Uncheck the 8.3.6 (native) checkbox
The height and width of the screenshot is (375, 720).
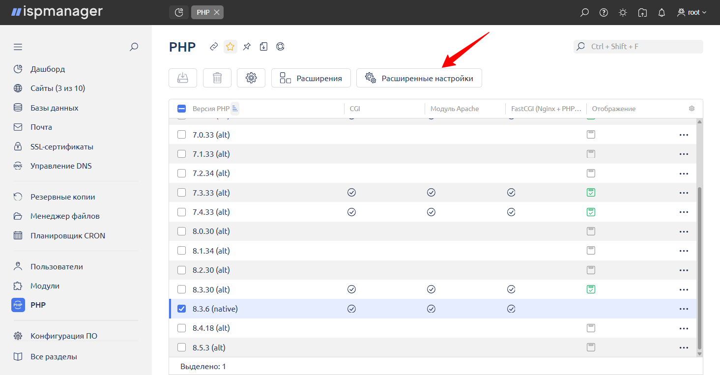pos(181,309)
